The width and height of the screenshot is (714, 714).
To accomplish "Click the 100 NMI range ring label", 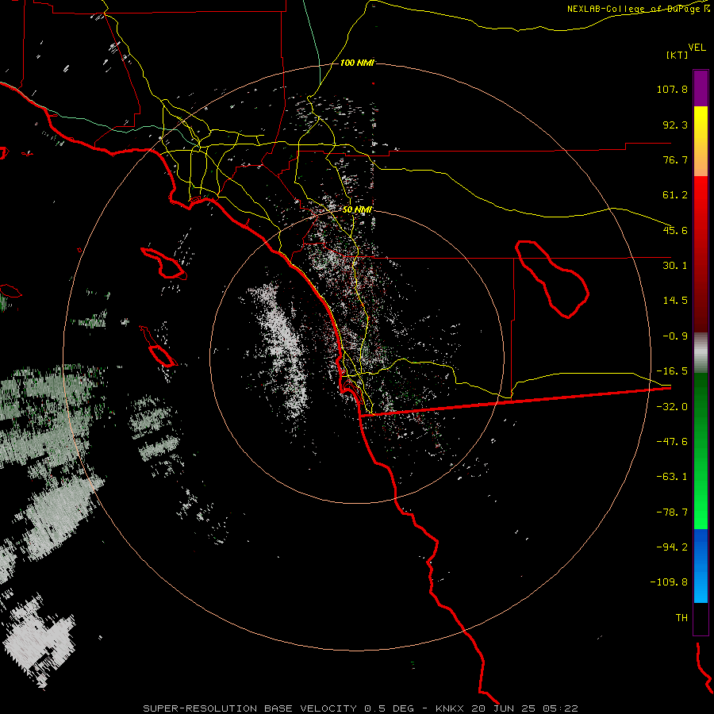I will click(357, 63).
